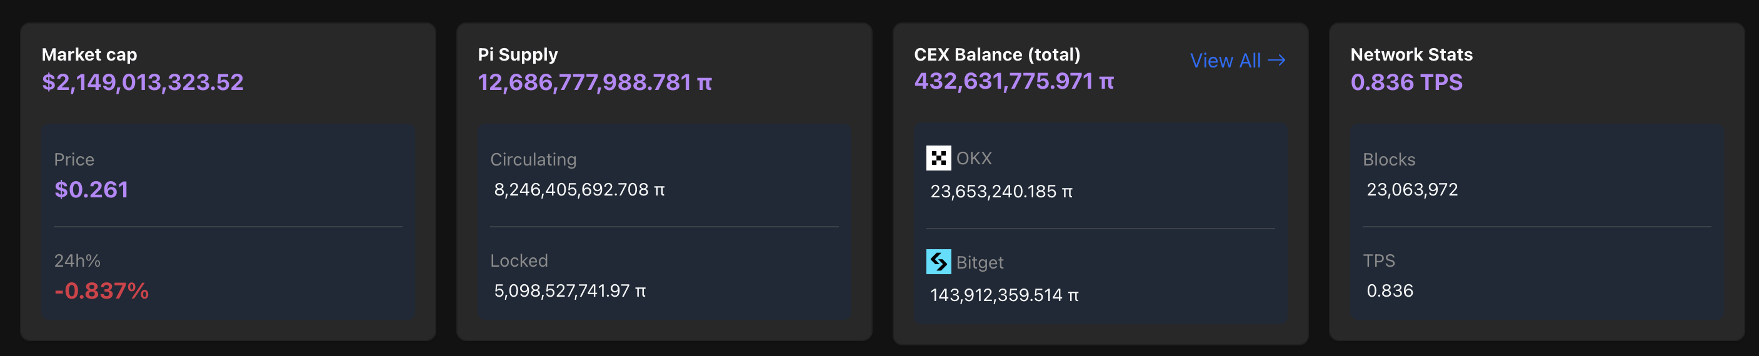The image size is (1759, 356).
Task: Click the Market cap heading
Action: point(89,54)
